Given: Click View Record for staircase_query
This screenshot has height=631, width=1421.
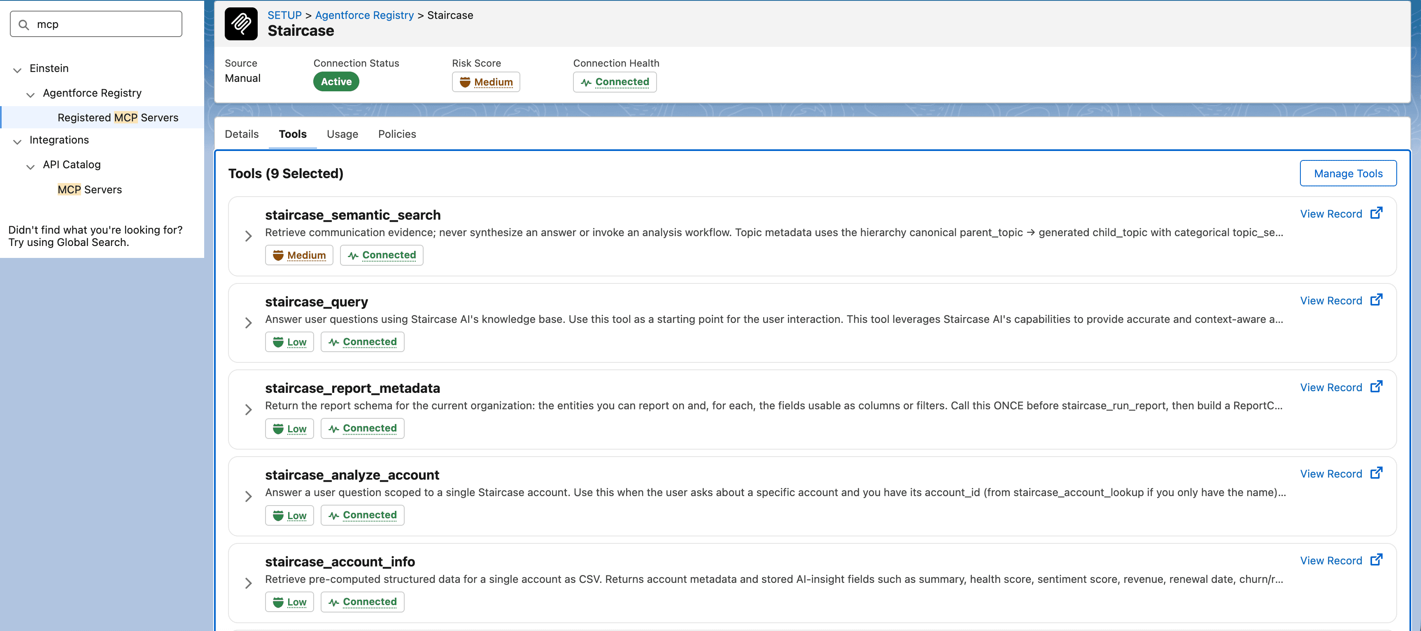Looking at the screenshot, I should tap(1330, 300).
